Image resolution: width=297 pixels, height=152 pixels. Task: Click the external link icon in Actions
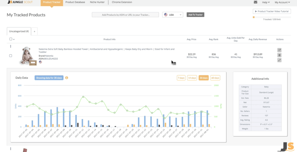(279, 50)
